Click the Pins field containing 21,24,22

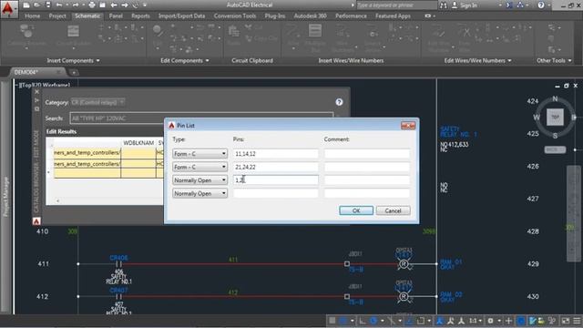[x=275, y=167]
